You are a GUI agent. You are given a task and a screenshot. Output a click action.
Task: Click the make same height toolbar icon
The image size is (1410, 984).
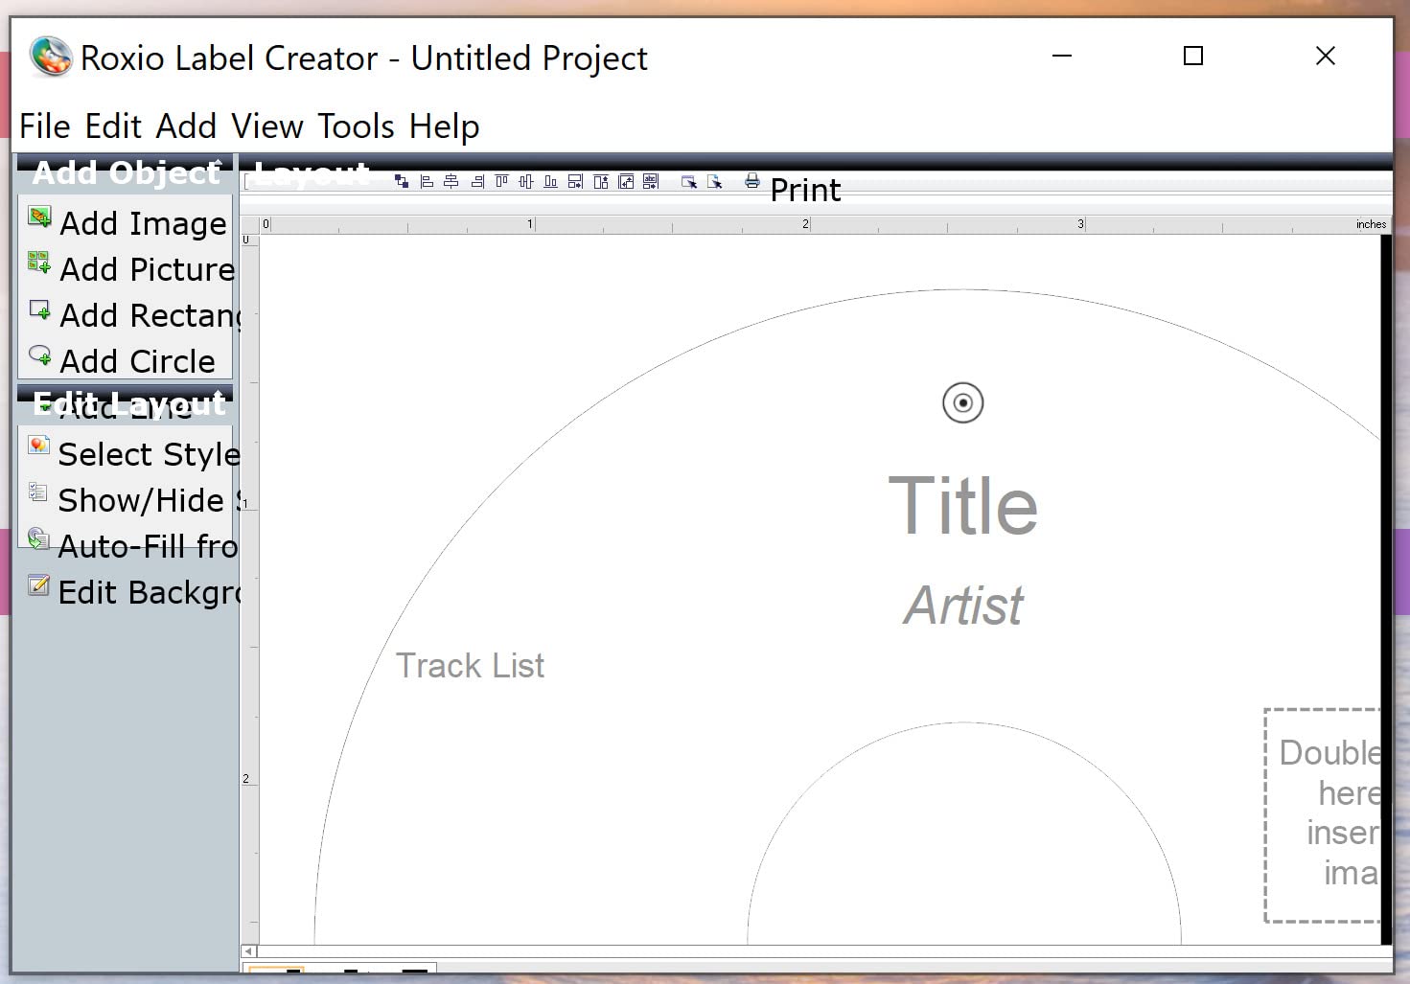(601, 181)
